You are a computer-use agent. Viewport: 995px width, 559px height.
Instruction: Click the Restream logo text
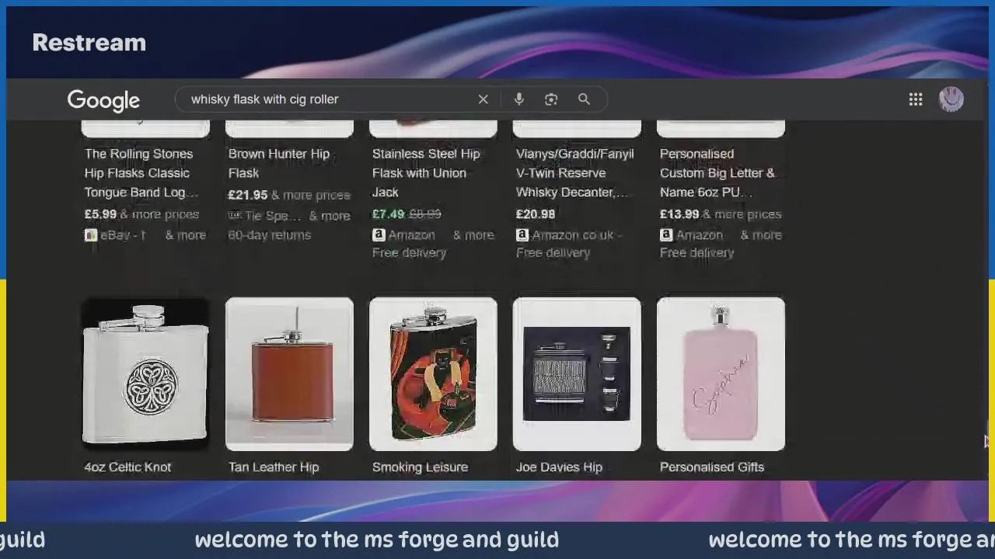tap(89, 43)
